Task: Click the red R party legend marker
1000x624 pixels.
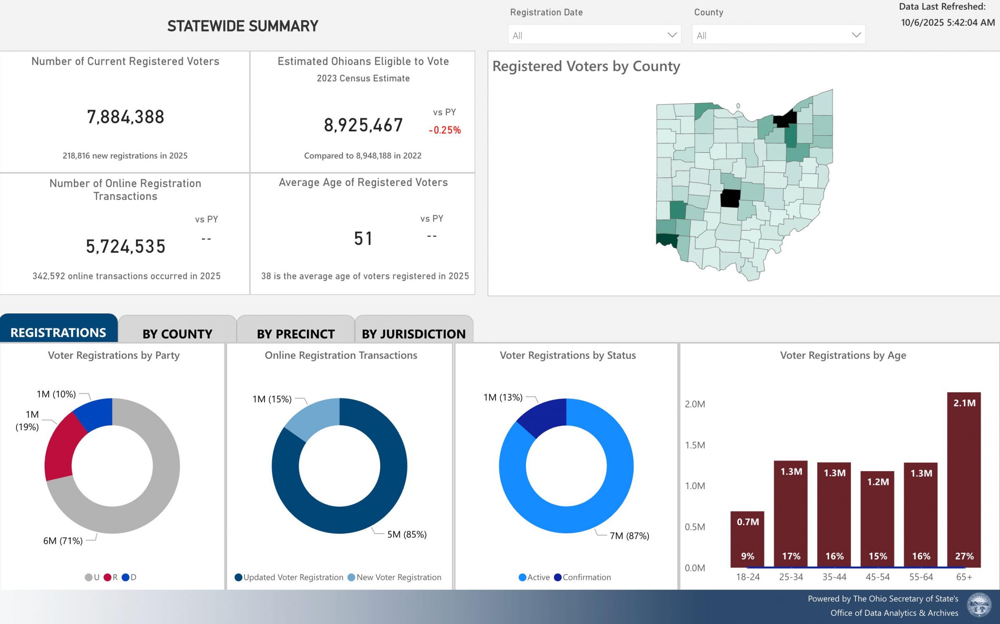Action: pos(107,578)
